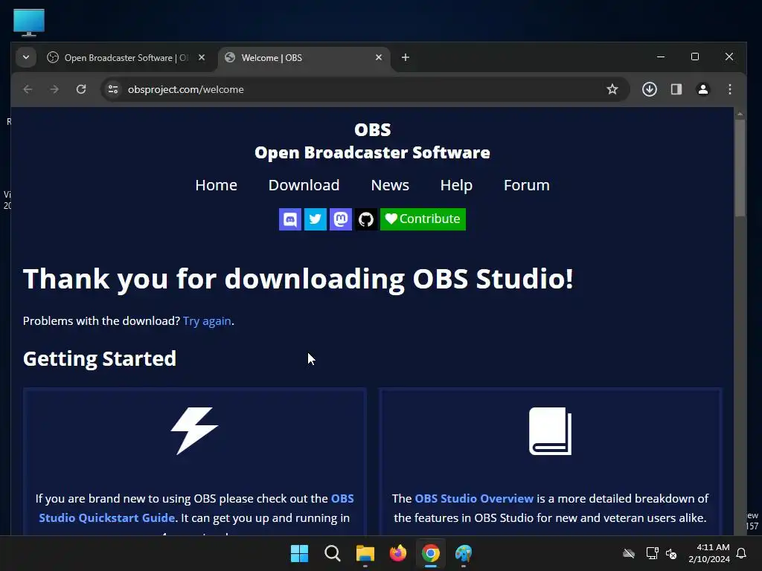View site information icon in address bar

(113, 89)
